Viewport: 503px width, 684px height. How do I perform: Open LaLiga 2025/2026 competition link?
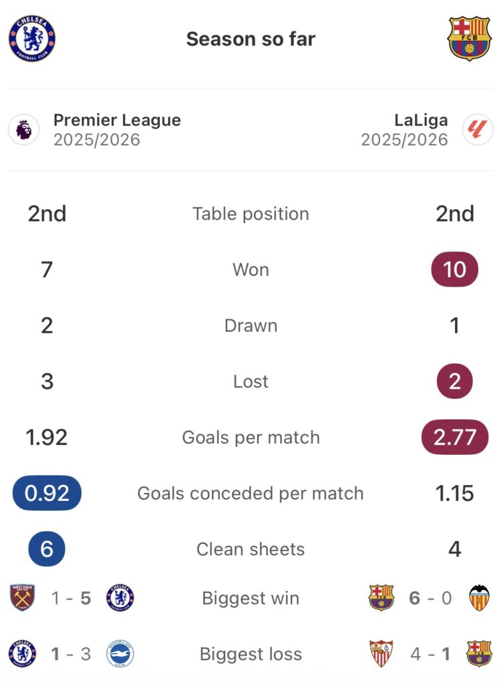[x=404, y=130]
